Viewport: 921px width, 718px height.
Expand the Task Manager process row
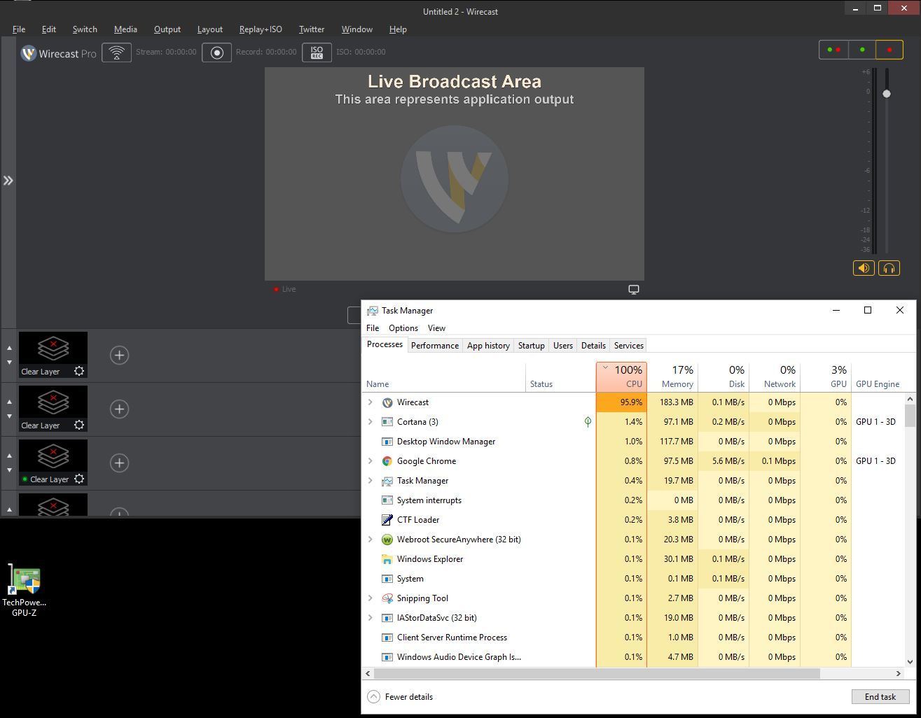tap(370, 481)
